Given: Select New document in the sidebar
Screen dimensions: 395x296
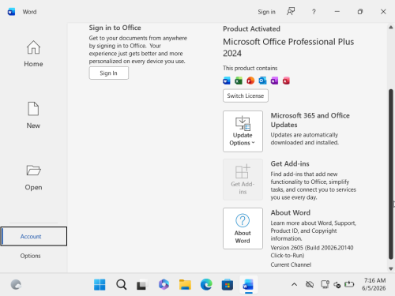Looking at the screenshot, I should point(33,115).
